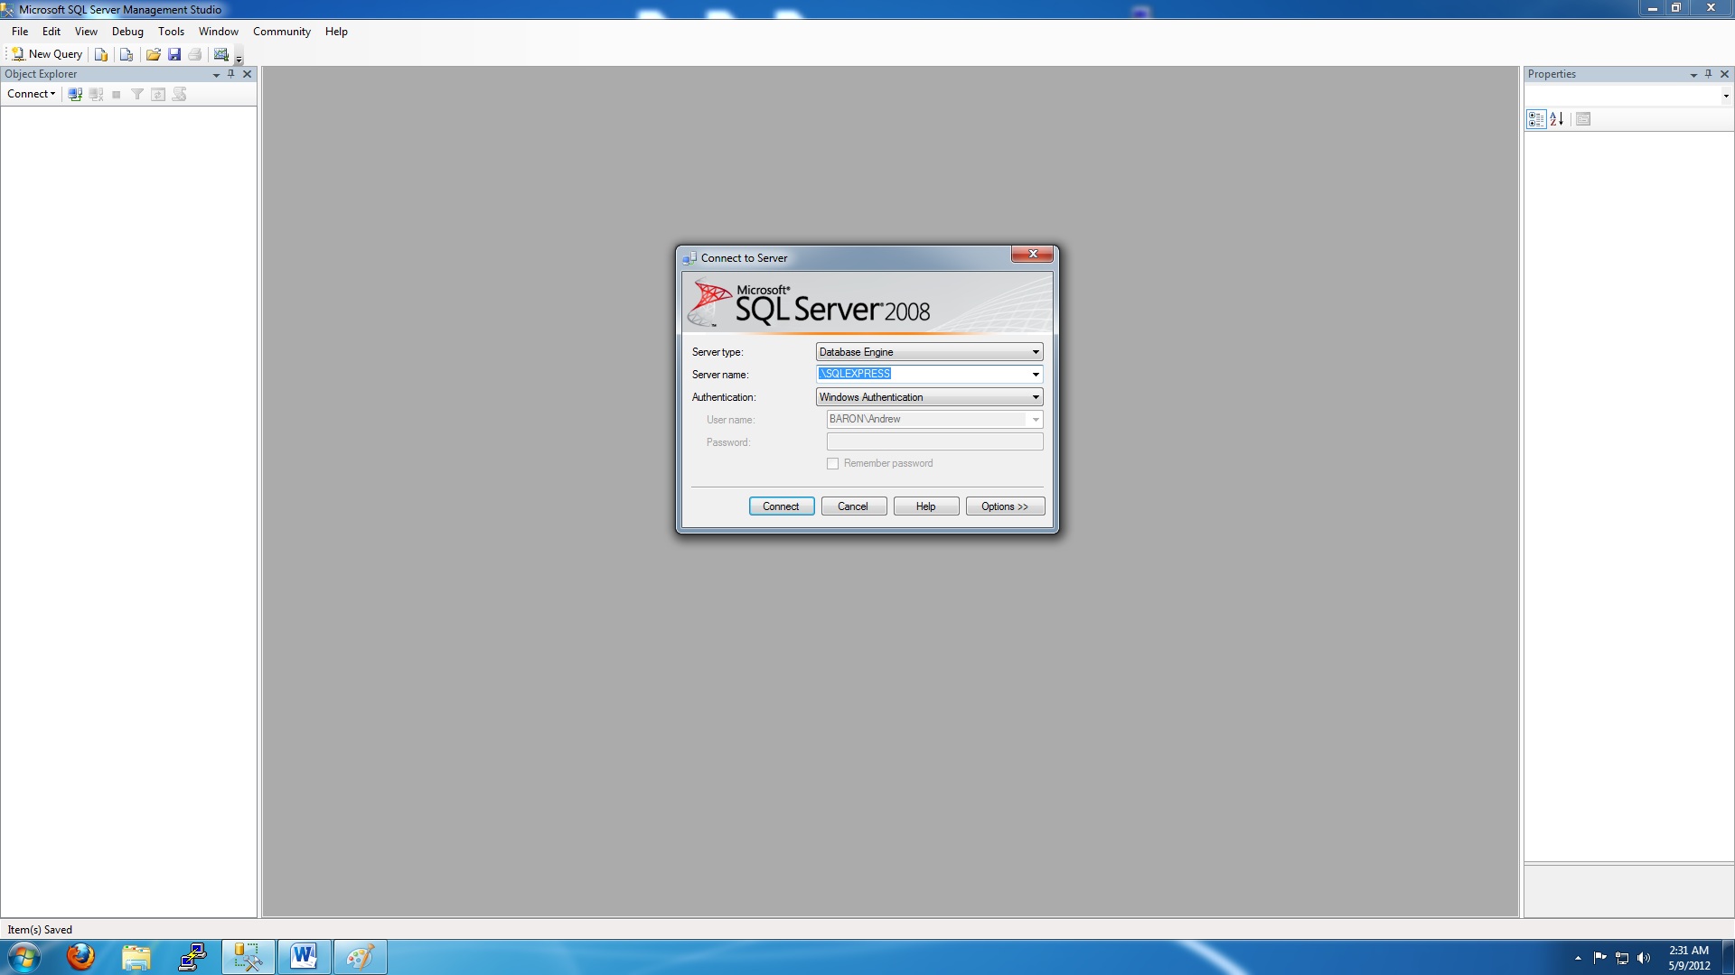Open the File menu

click(20, 32)
